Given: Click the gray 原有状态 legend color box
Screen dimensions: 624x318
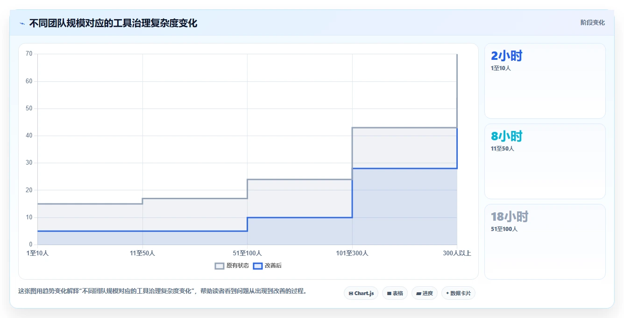Looking at the screenshot, I should (x=220, y=266).
